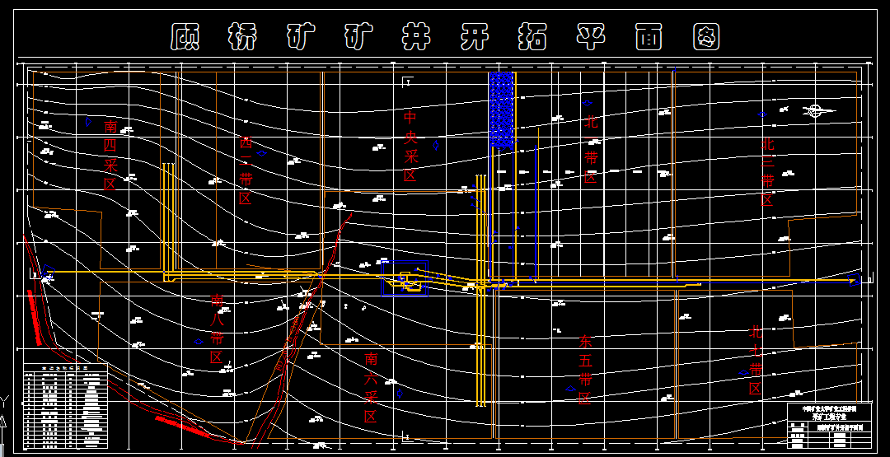890x457 pixels.
Task: Pick blue diamond marker above 北一带区
Action: pos(587,103)
